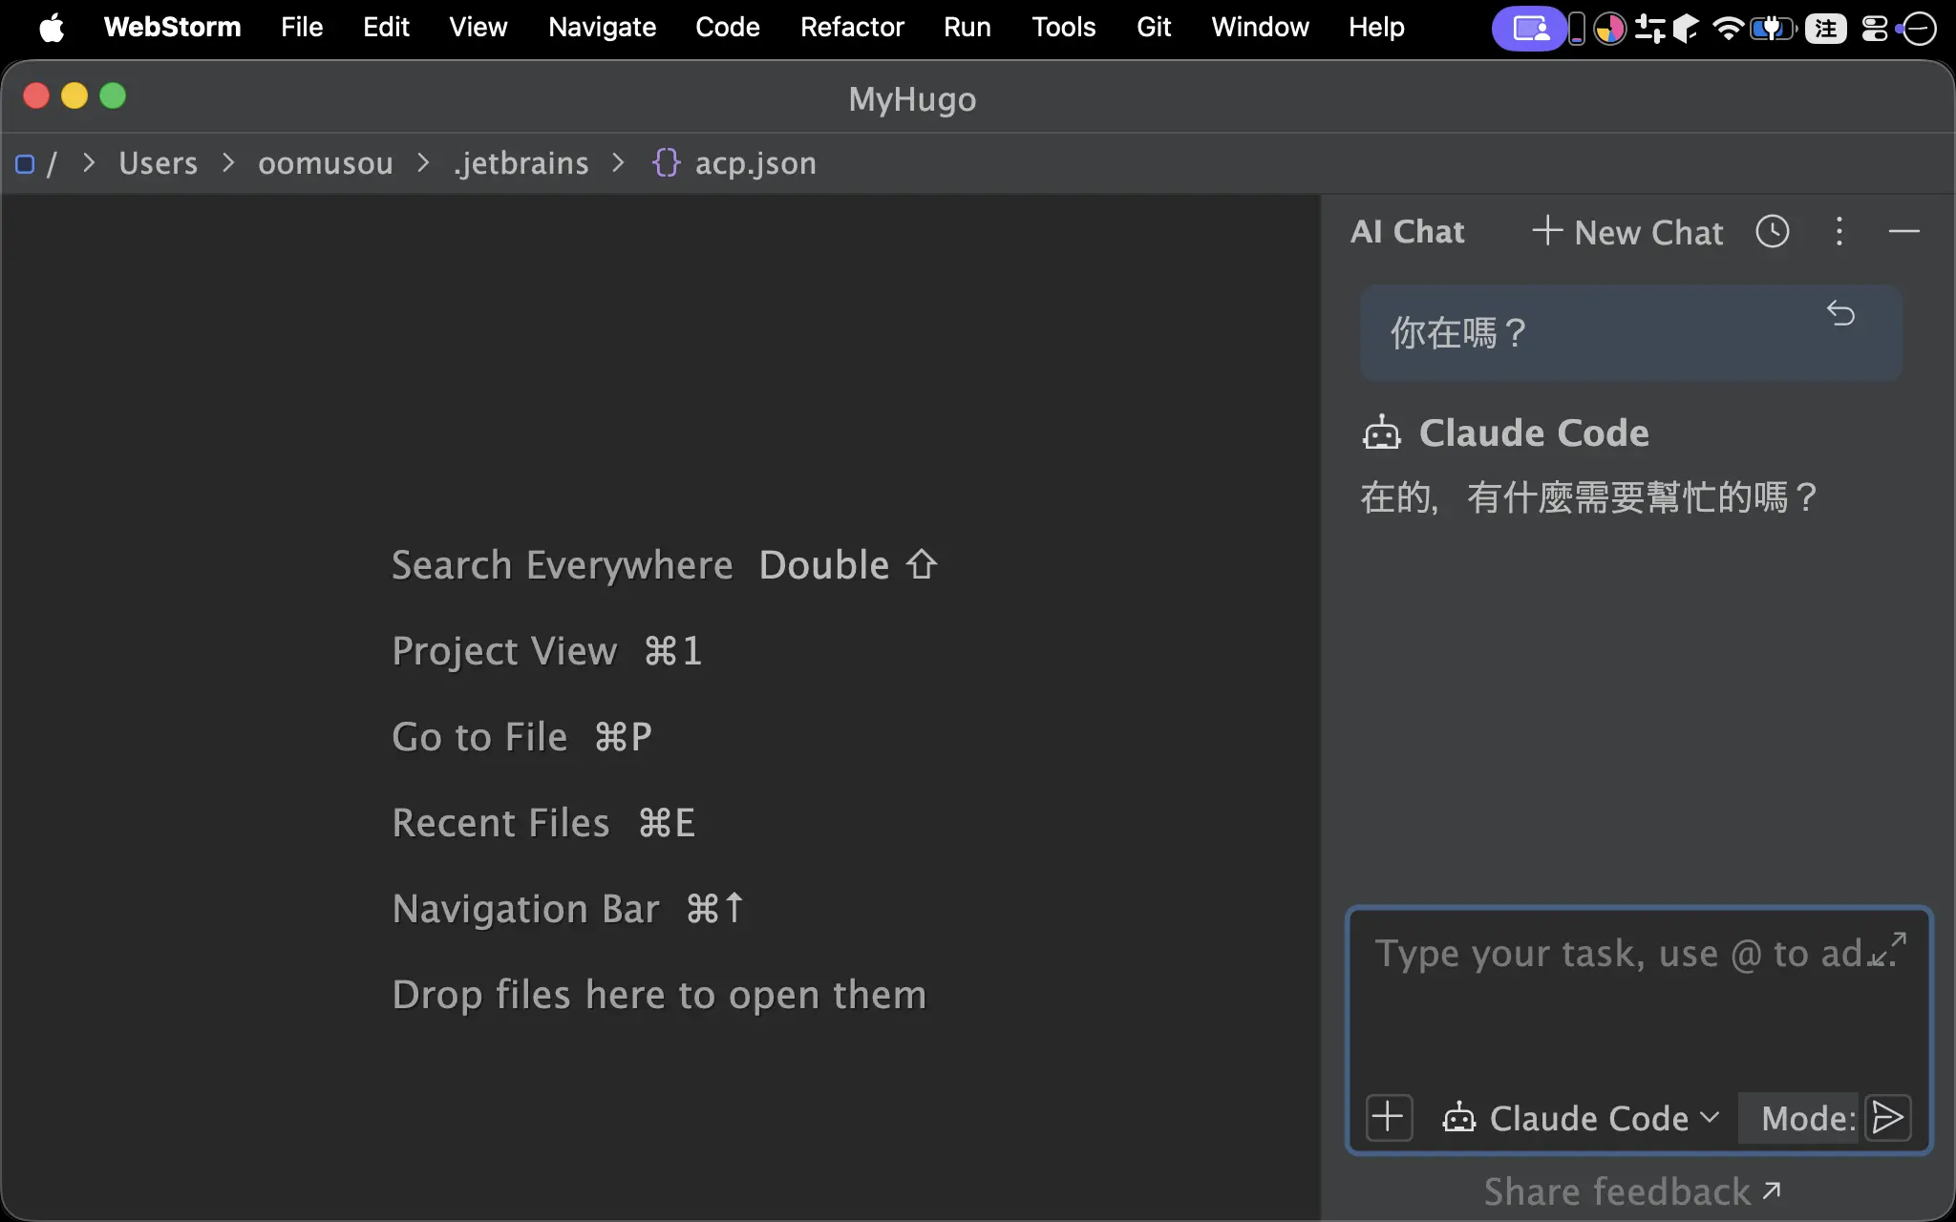The width and height of the screenshot is (1956, 1222).
Task: Open the File menu
Action: pos(302,27)
